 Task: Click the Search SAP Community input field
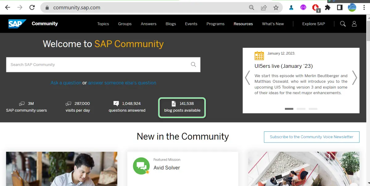tap(103, 64)
